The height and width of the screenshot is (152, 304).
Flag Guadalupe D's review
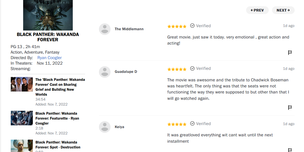(290, 107)
